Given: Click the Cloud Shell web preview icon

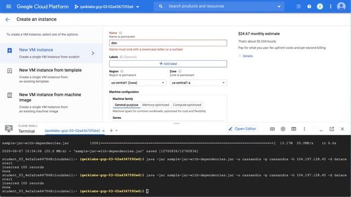Looking at the screenshot, I should pyautogui.click(x=294, y=129).
